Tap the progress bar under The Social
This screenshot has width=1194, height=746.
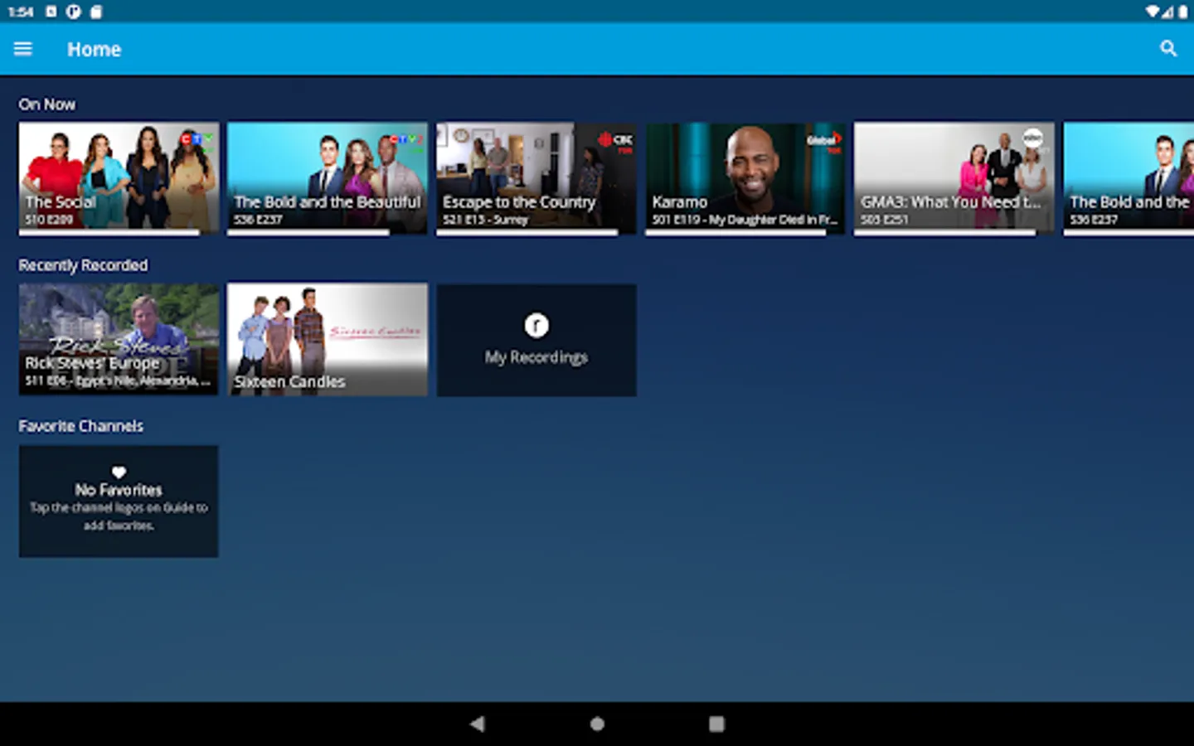coord(119,232)
